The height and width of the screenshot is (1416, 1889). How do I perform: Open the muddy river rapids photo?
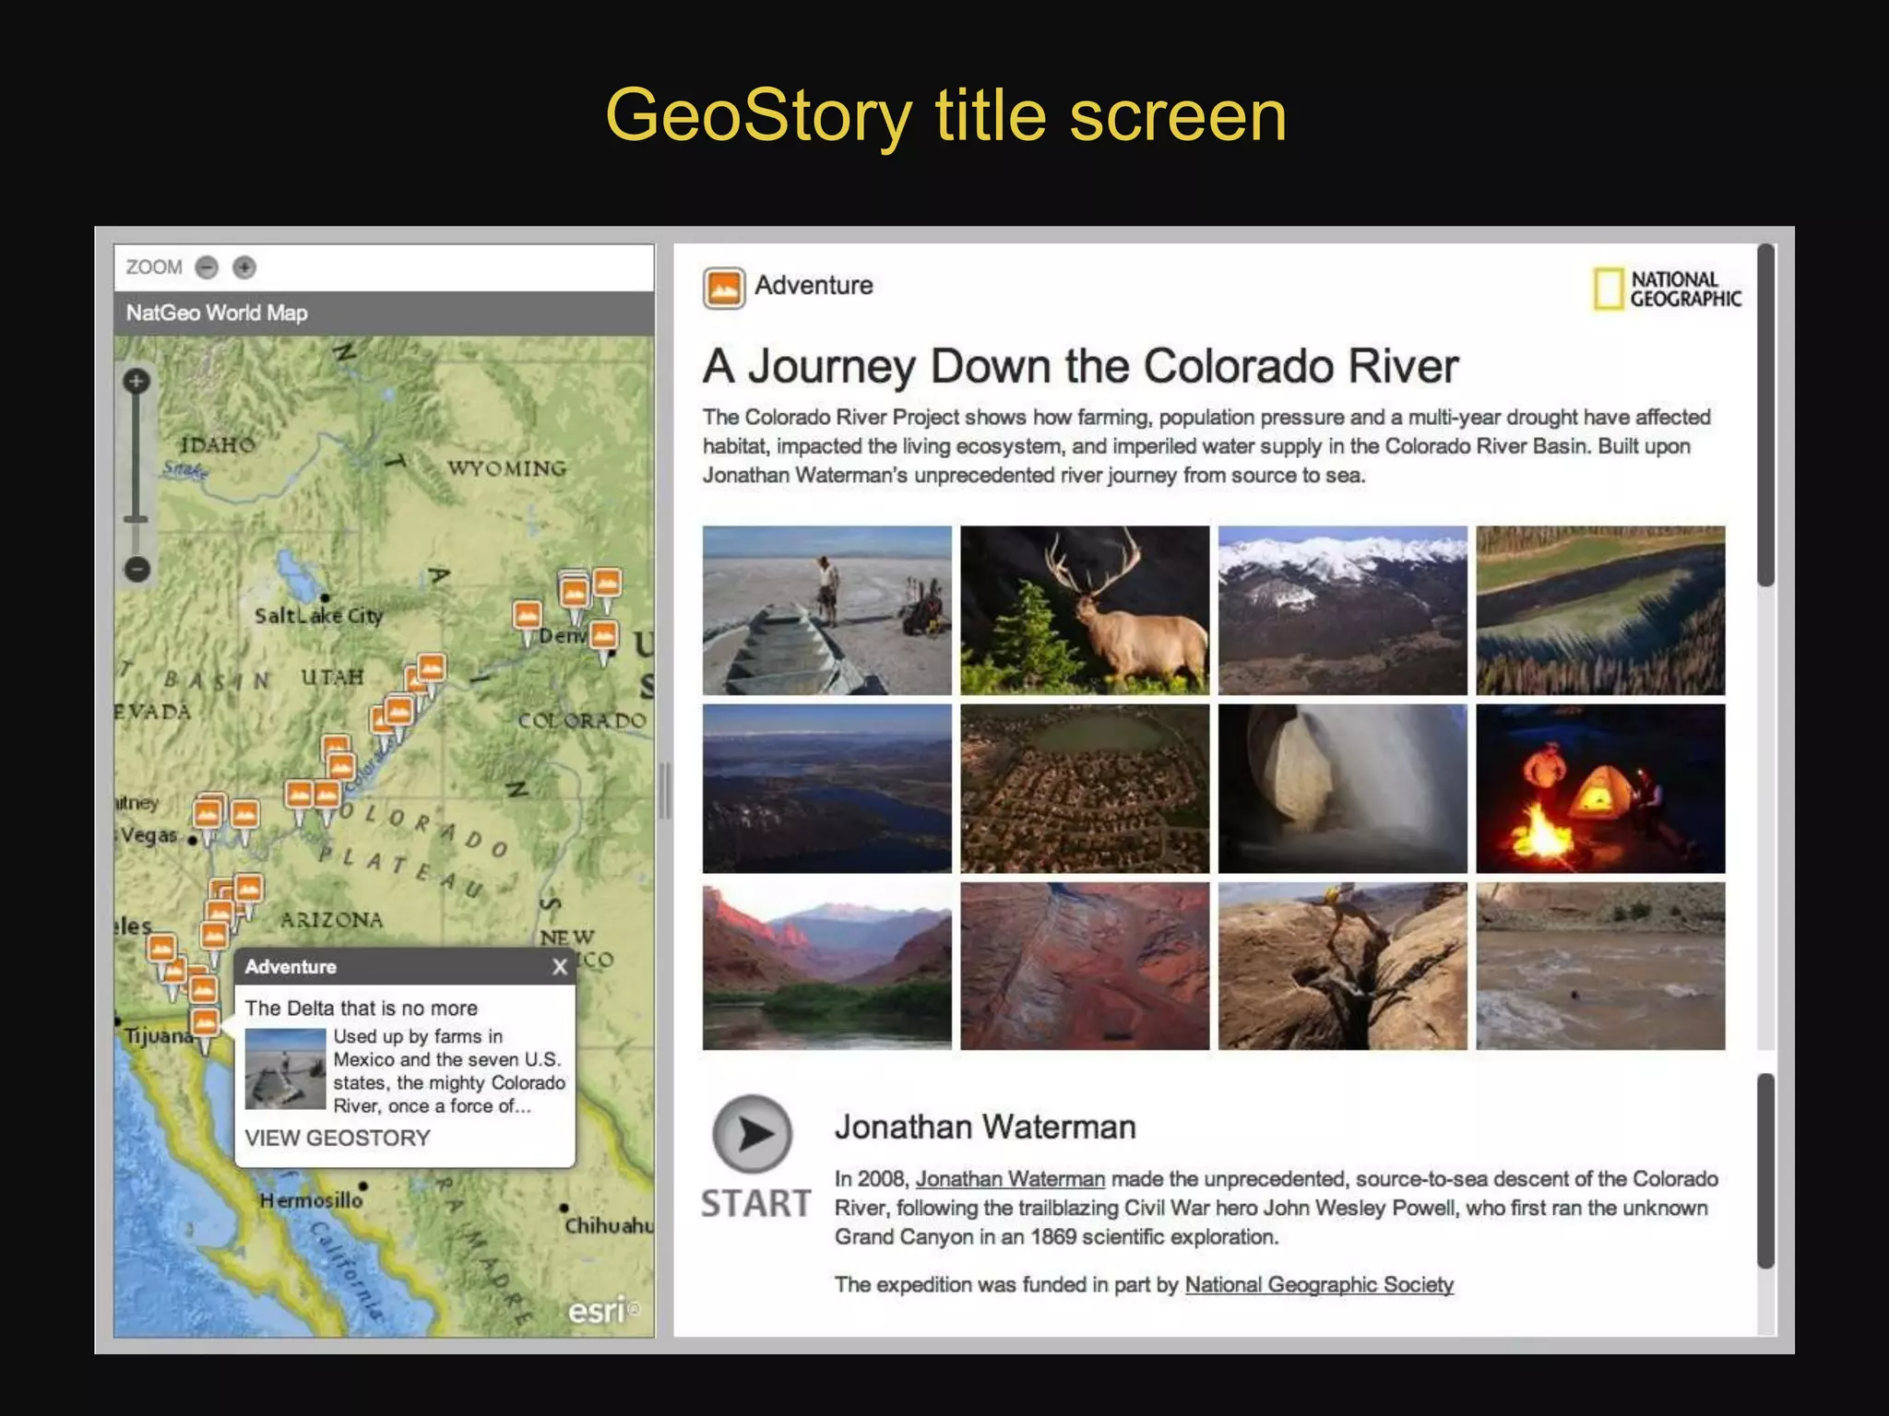pyautogui.click(x=1600, y=966)
